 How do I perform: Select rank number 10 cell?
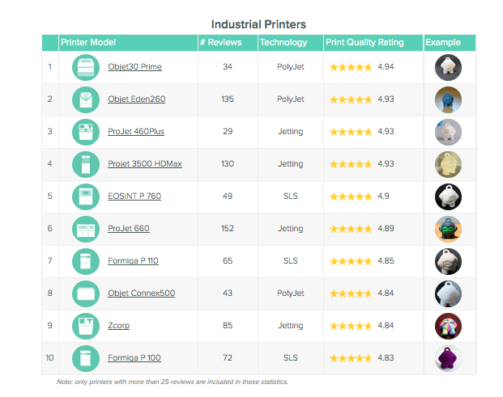[49, 357]
